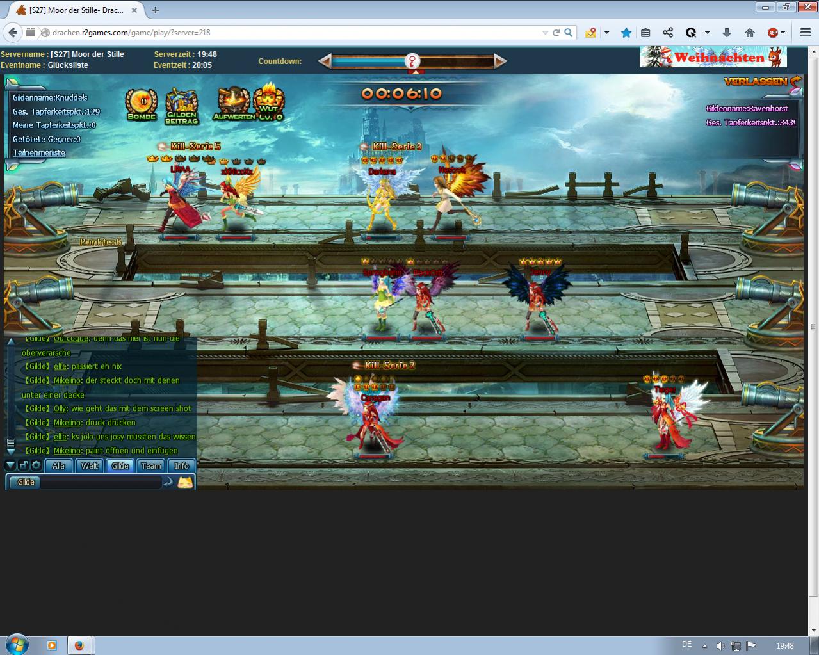Click the Adblock Plus toolbar icon
Image resolution: width=819 pixels, height=655 pixels.
773,33
